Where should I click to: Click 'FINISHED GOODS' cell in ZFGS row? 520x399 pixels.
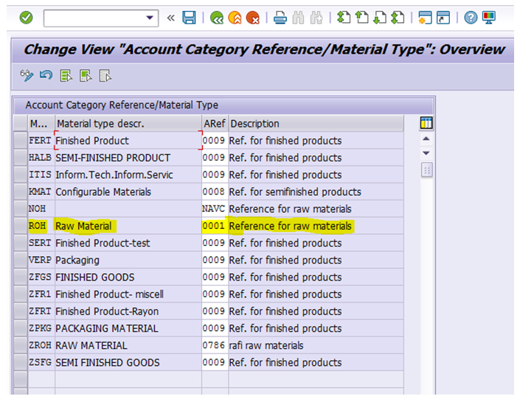(x=128, y=277)
